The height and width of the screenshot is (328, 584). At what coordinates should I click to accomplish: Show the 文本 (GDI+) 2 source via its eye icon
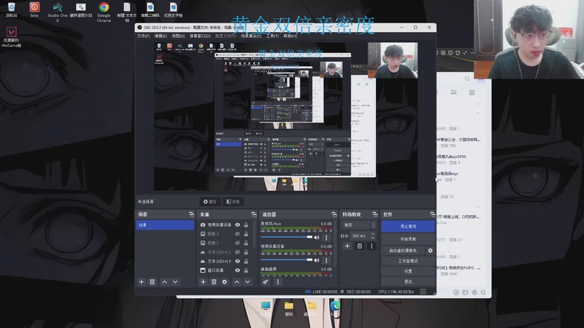(x=237, y=252)
